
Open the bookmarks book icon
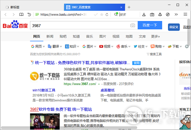click(x=21, y=15)
